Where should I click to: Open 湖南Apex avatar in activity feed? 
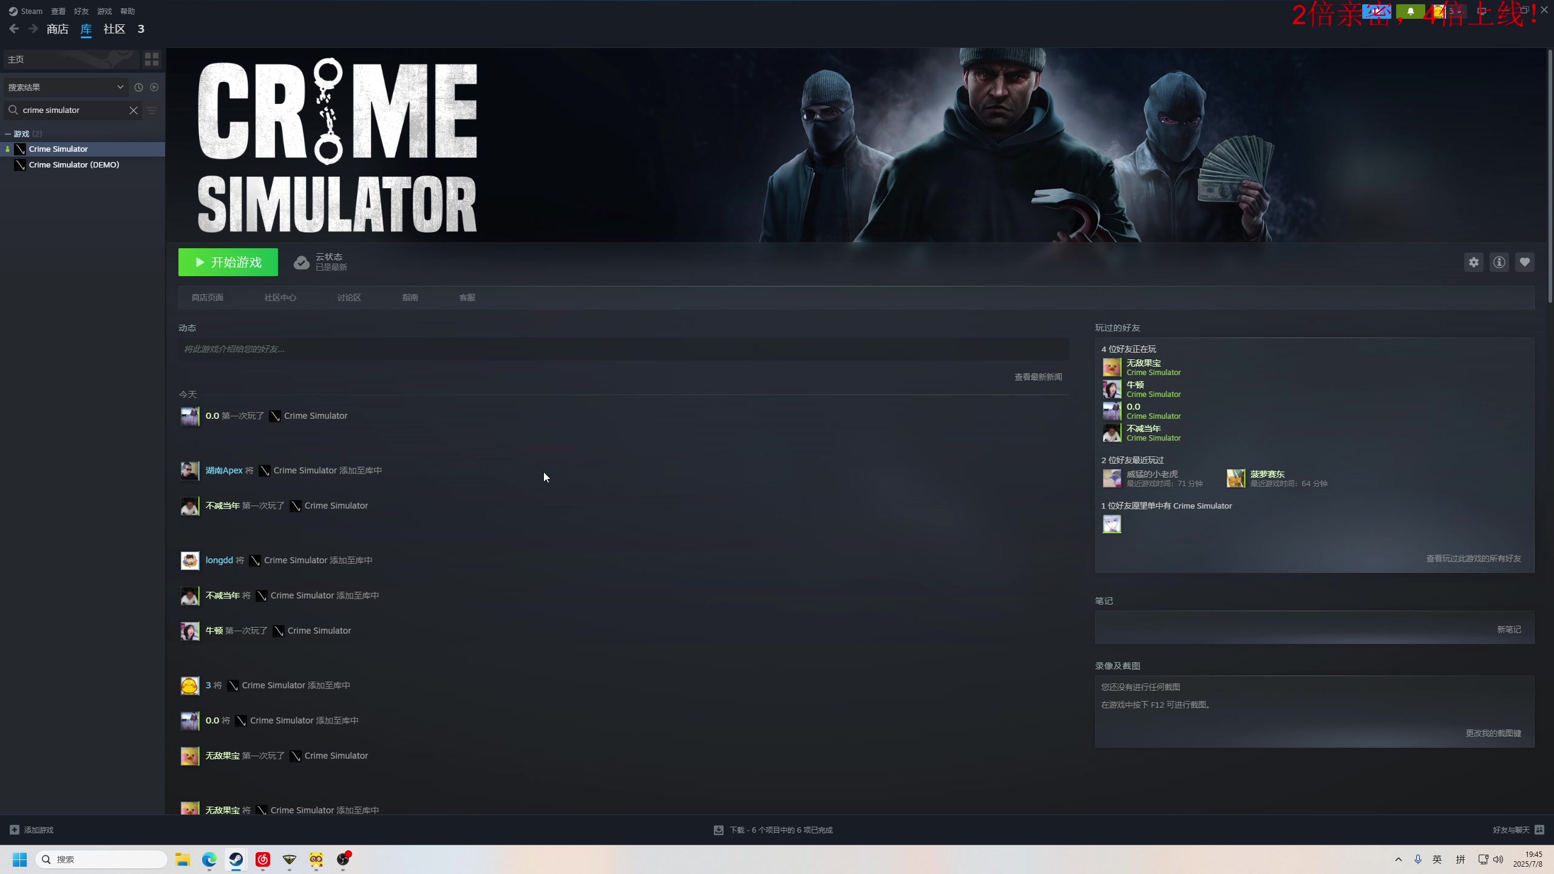[190, 471]
